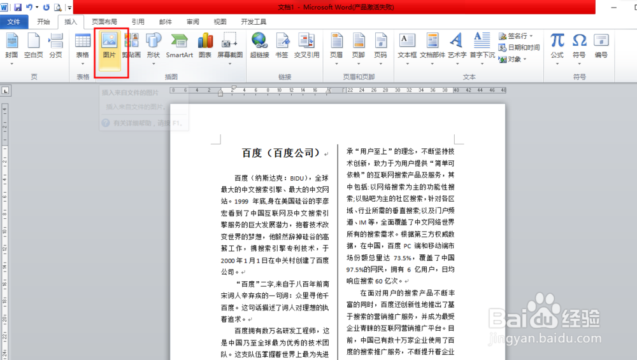Open the 文件 file tab
This screenshot has height=360, width=637.
coord(14,22)
